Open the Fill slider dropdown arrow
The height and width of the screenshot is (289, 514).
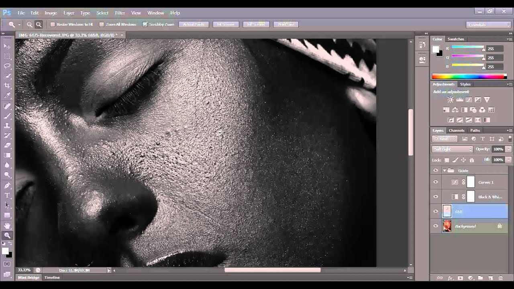509,160
